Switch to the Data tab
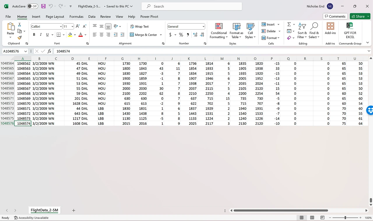 [92, 17]
